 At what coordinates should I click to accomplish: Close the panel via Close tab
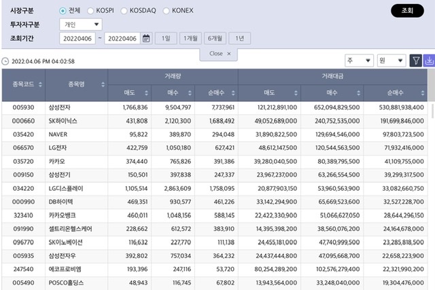point(220,54)
